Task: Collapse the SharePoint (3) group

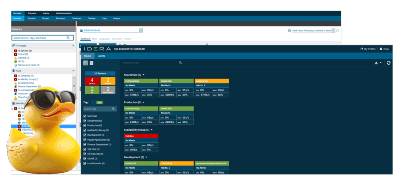Action: coord(143,75)
